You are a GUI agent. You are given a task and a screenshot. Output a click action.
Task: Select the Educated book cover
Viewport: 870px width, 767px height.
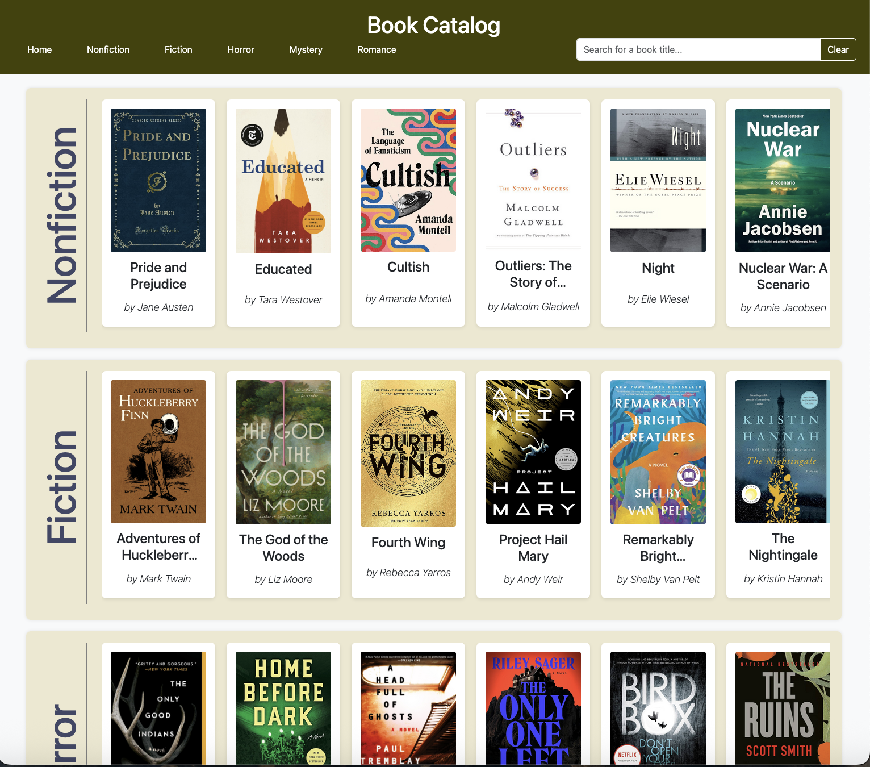click(x=283, y=181)
